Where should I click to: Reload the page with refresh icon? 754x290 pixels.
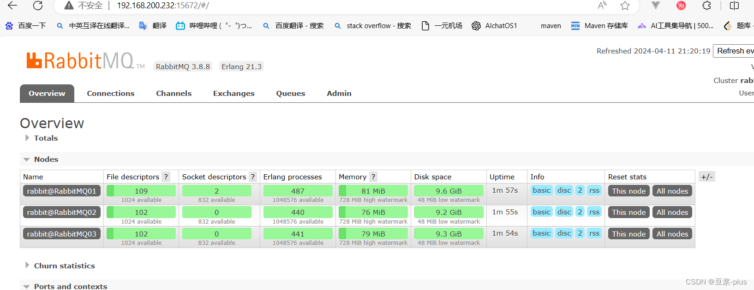pos(38,6)
